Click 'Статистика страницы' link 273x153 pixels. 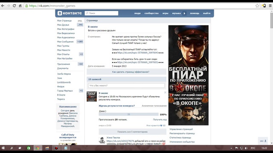click(180, 138)
